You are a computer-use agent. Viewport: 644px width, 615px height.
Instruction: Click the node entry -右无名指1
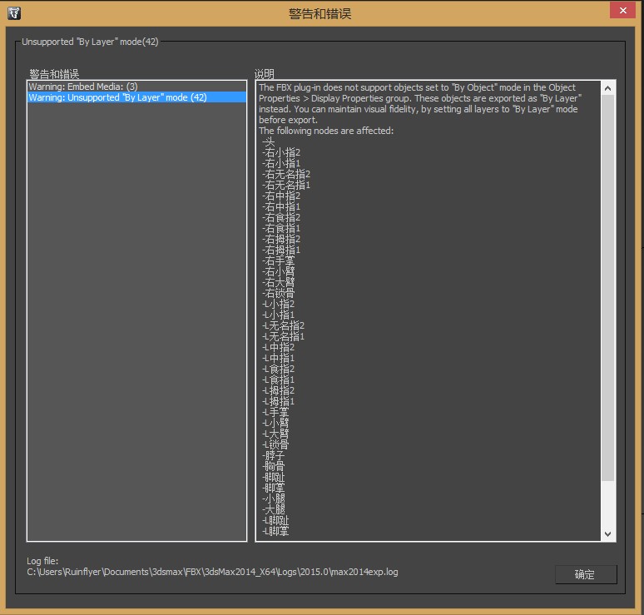coord(286,186)
